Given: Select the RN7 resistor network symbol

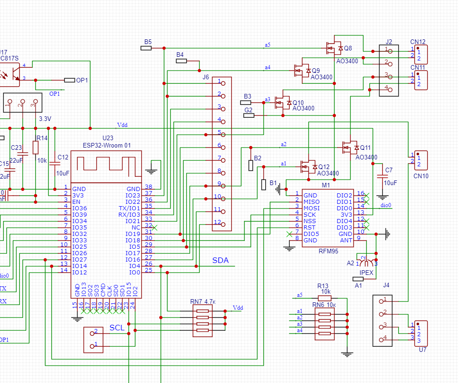Looking at the screenshot, I should coord(202,321).
